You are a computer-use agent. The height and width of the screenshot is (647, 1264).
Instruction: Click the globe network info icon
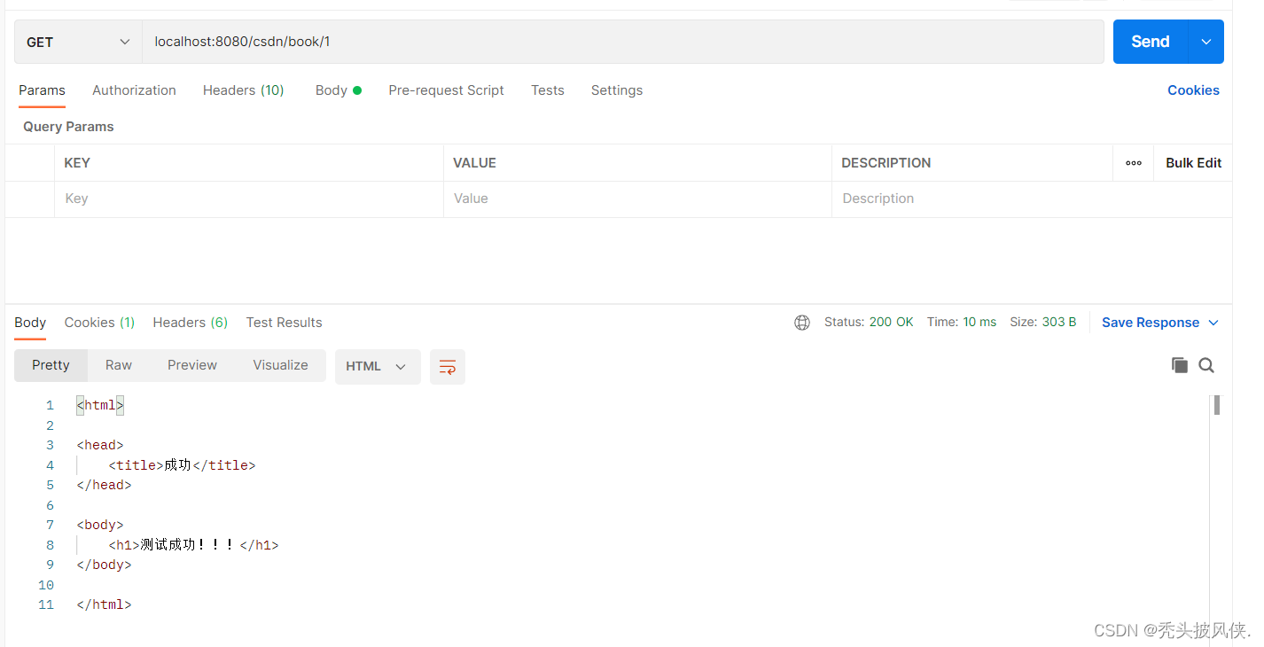click(802, 323)
